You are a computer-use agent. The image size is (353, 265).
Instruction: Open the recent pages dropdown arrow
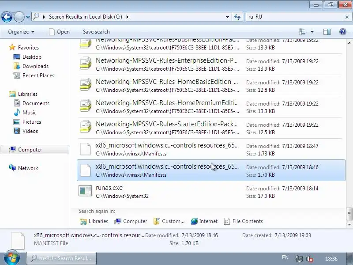click(x=28, y=17)
